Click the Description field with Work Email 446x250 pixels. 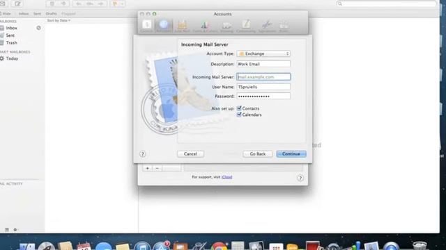point(263,64)
